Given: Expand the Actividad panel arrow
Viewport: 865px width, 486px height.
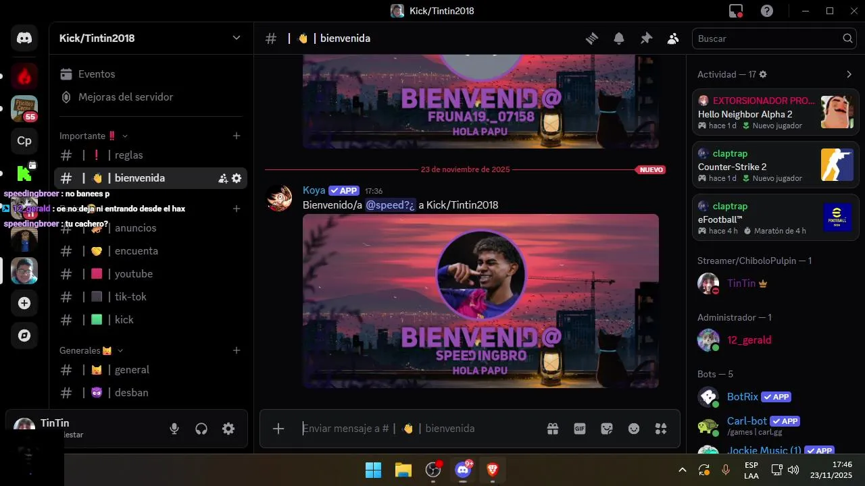Looking at the screenshot, I should pyautogui.click(x=849, y=74).
